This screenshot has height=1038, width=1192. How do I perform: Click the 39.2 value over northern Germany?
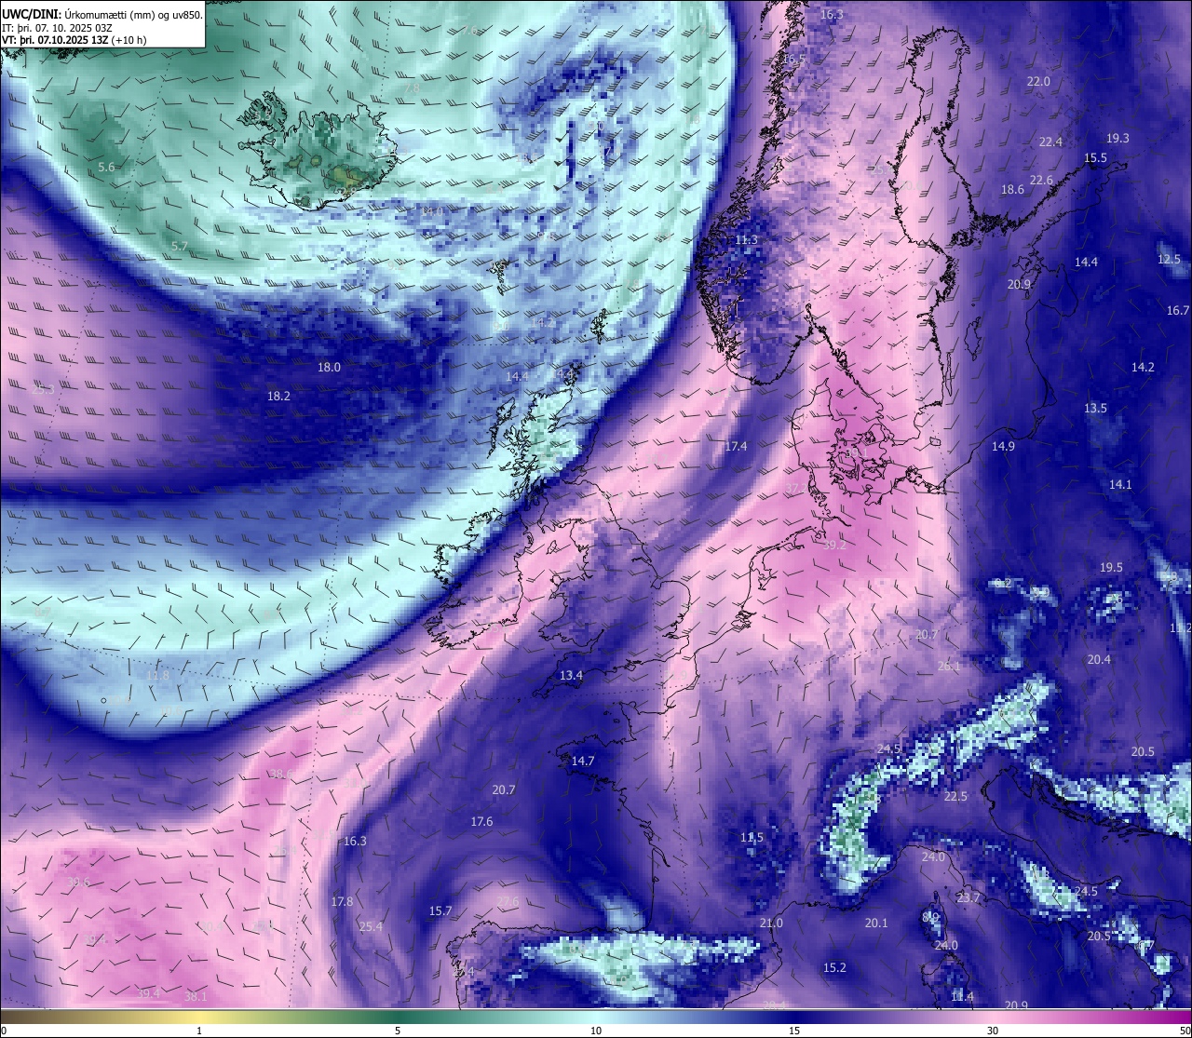(834, 546)
